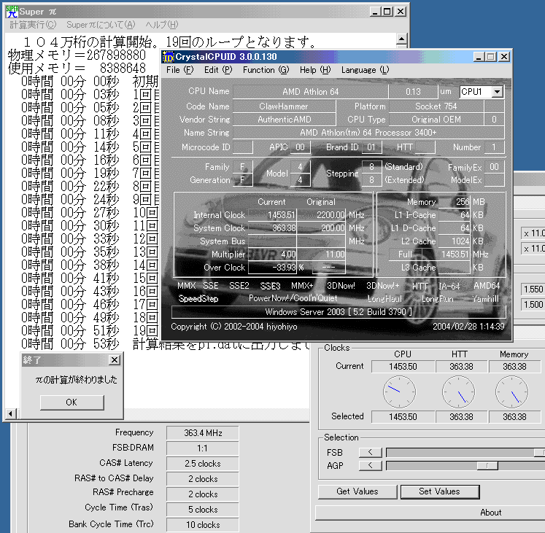The height and width of the screenshot is (533, 545).
Task: Click the Set Values button
Action: click(440, 491)
